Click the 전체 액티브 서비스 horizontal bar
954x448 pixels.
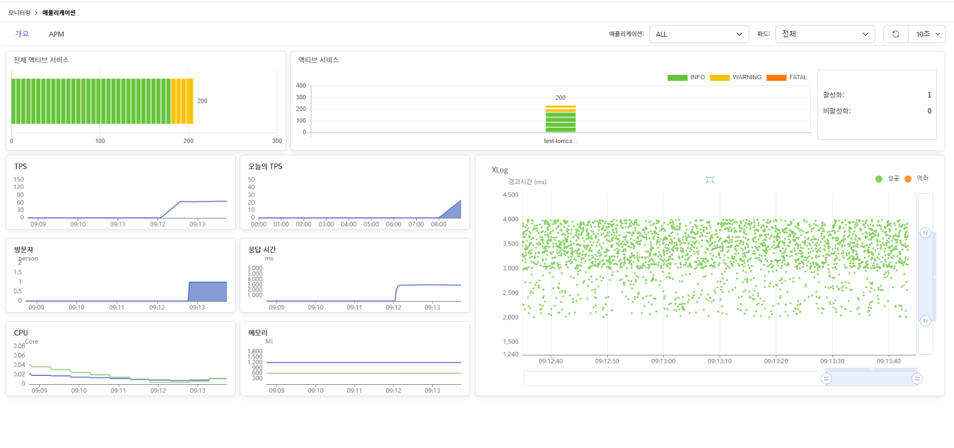pos(102,101)
